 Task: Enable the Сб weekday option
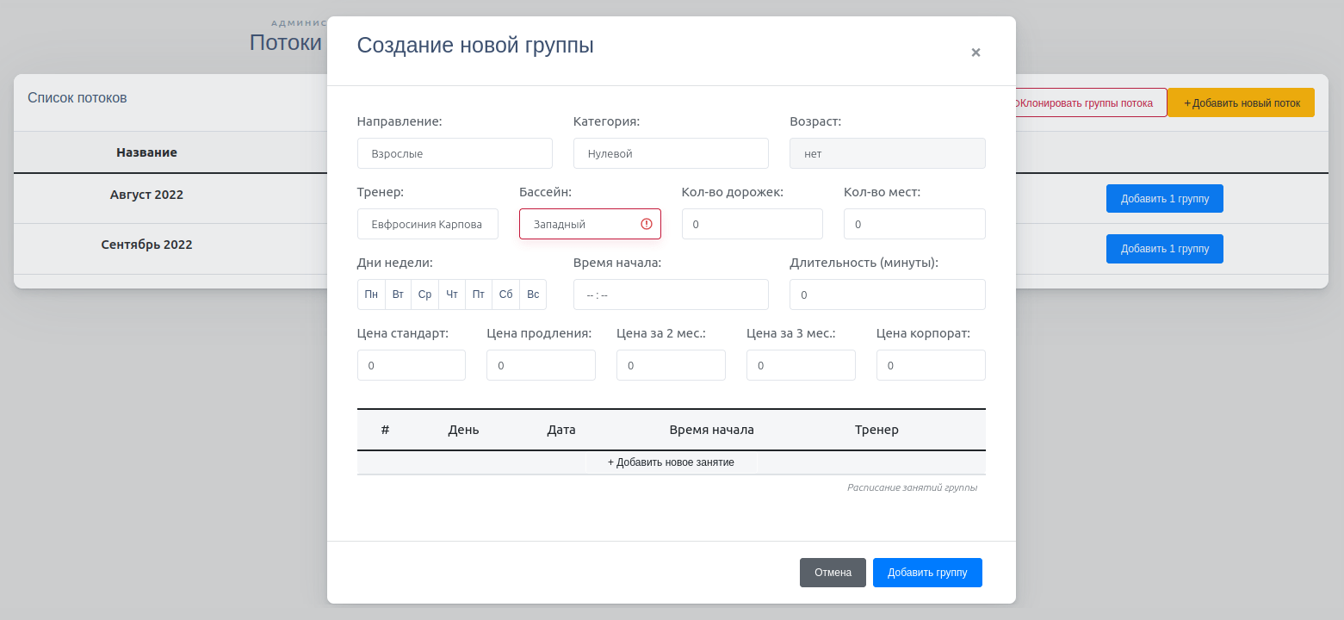[505, 294]
